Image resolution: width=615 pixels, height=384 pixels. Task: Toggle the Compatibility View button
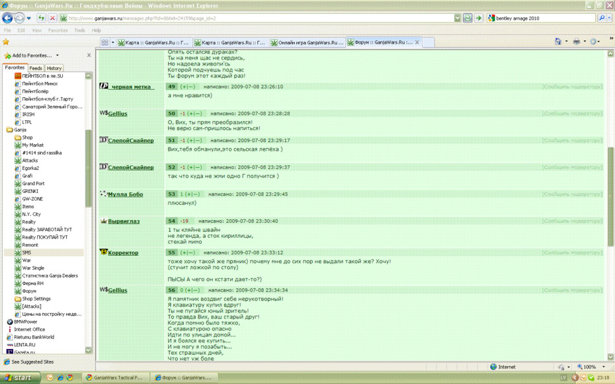(468, 18)
